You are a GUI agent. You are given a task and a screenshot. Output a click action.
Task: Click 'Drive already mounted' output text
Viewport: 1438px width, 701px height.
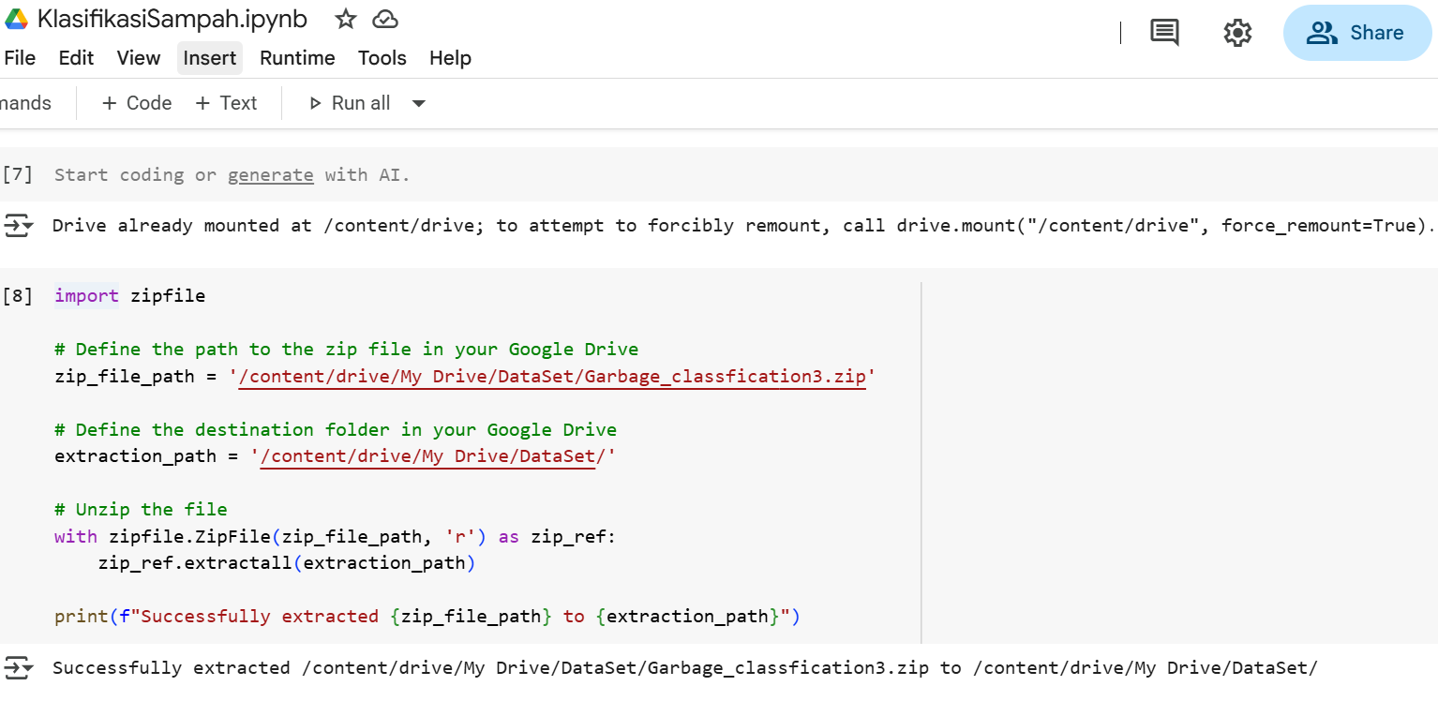743,226
